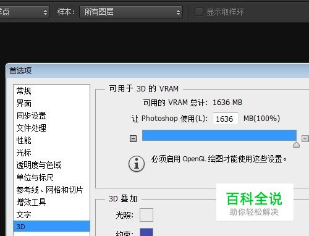Open the 样本 所有图层 dropdown
This screenshot has width=309, height=236.
[x=131, y=12]
